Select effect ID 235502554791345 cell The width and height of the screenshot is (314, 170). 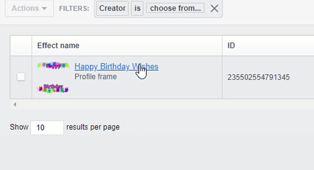pyautogui.click(x=258, y=77)
